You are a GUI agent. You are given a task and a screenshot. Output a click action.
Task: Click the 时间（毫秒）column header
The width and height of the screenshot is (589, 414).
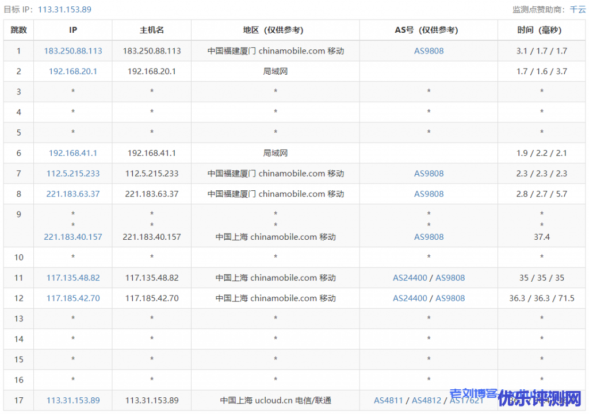coord(541,30)
